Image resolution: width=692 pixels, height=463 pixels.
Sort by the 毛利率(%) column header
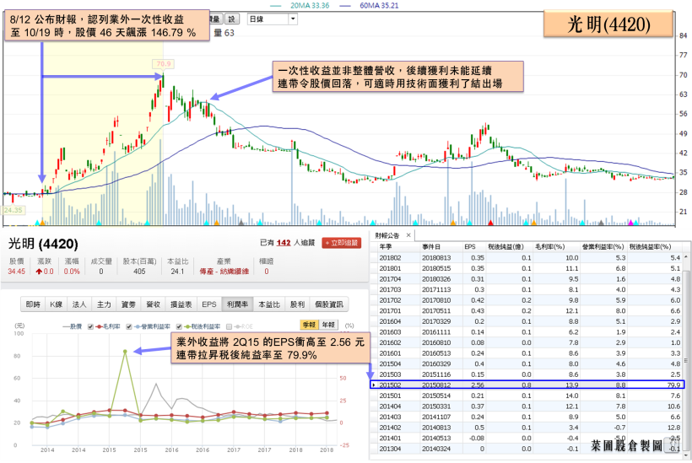coord(556,246)
